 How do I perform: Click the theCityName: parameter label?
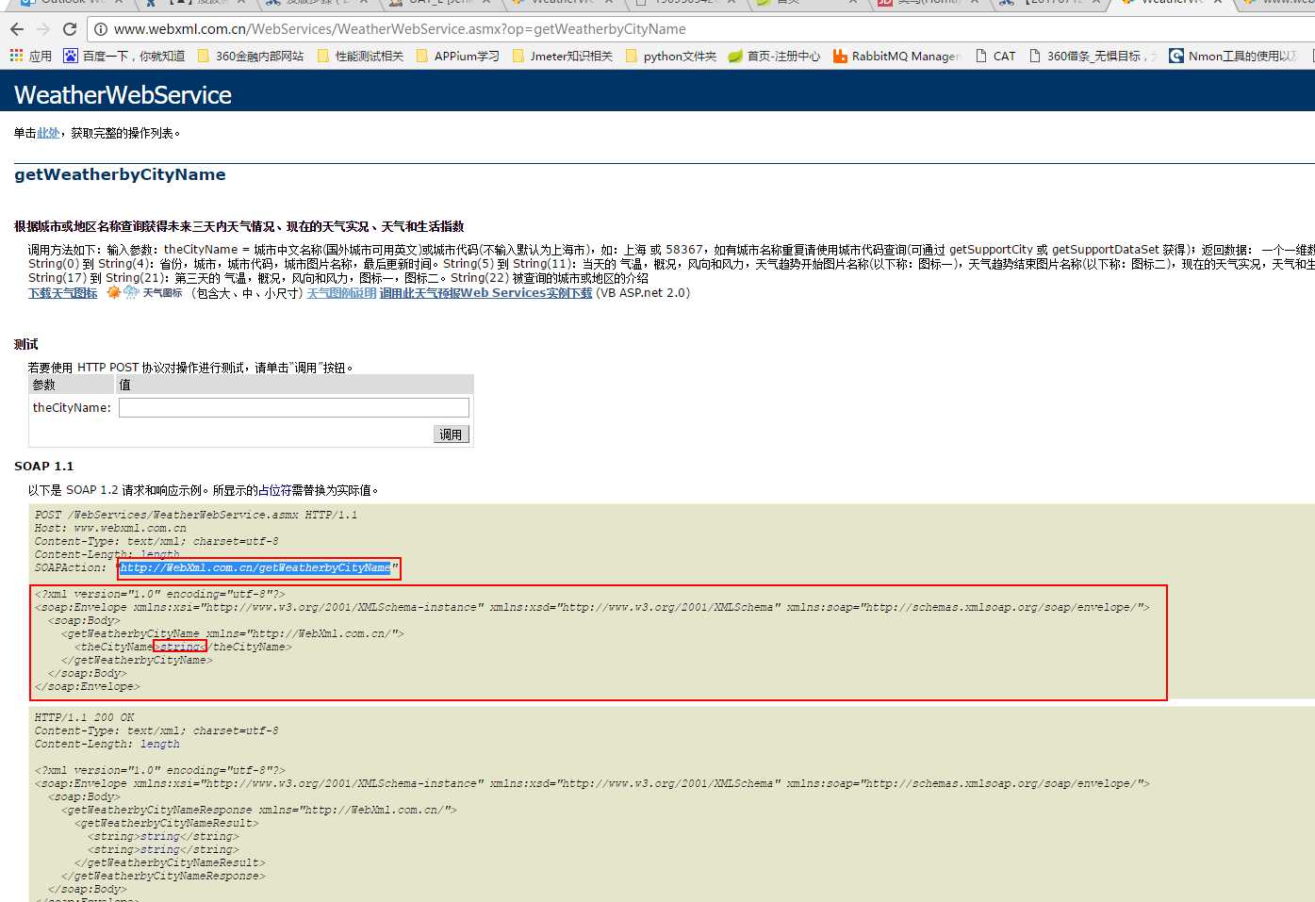(72, 407)
